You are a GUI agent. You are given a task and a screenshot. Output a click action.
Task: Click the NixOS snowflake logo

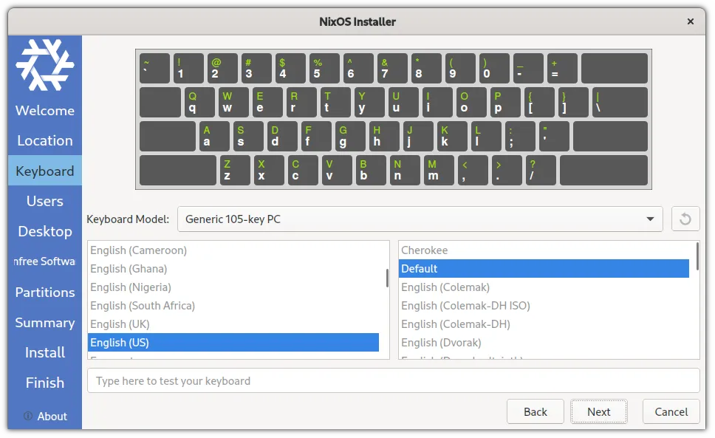45,65
